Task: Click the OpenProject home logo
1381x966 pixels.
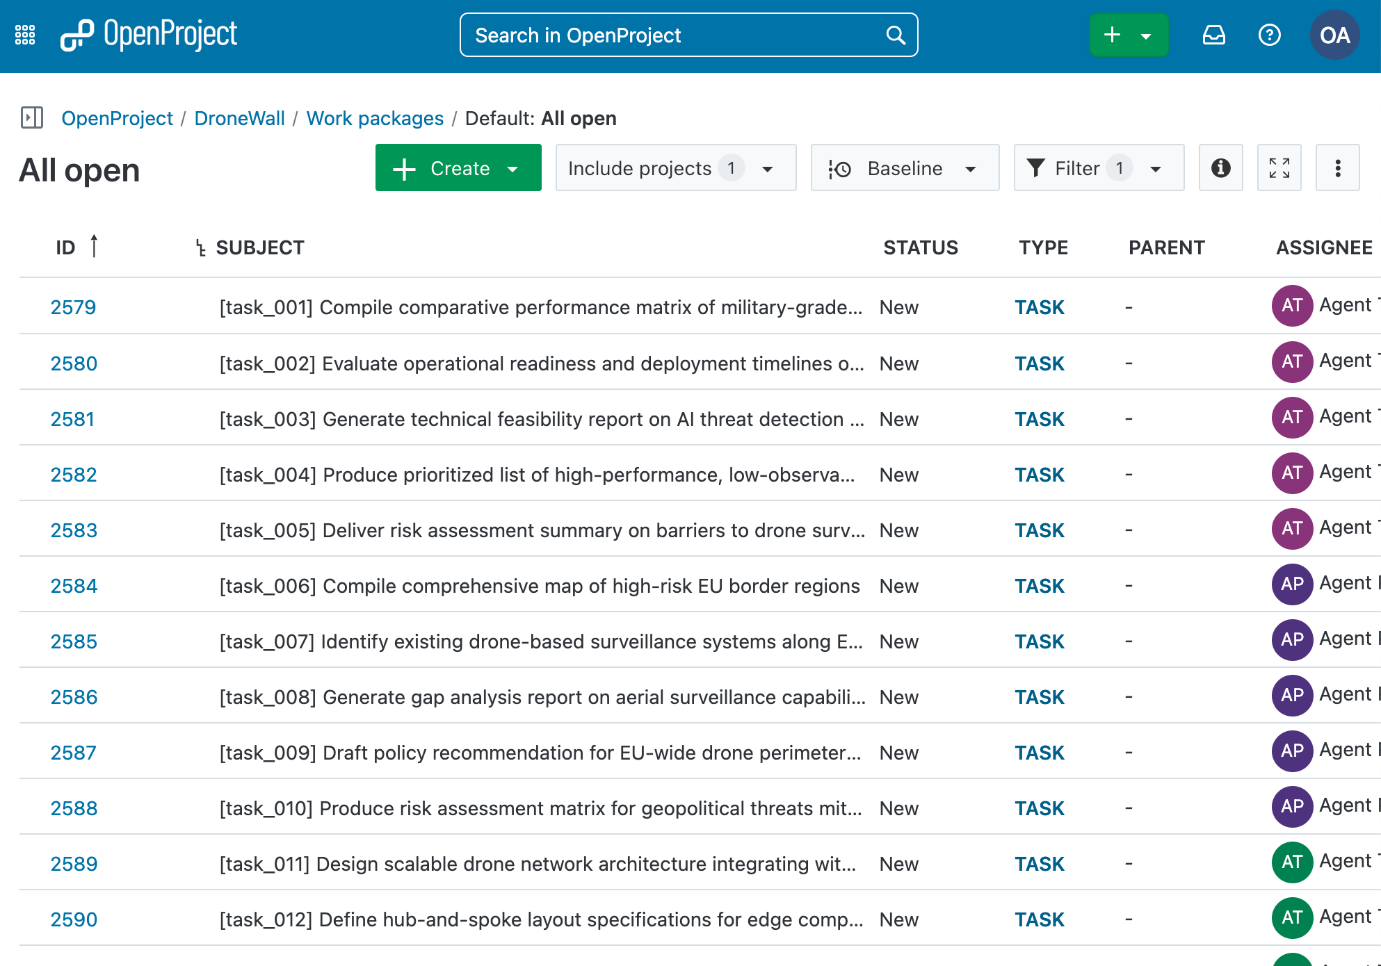Action: pyautogui.click(x=149, y=35)
